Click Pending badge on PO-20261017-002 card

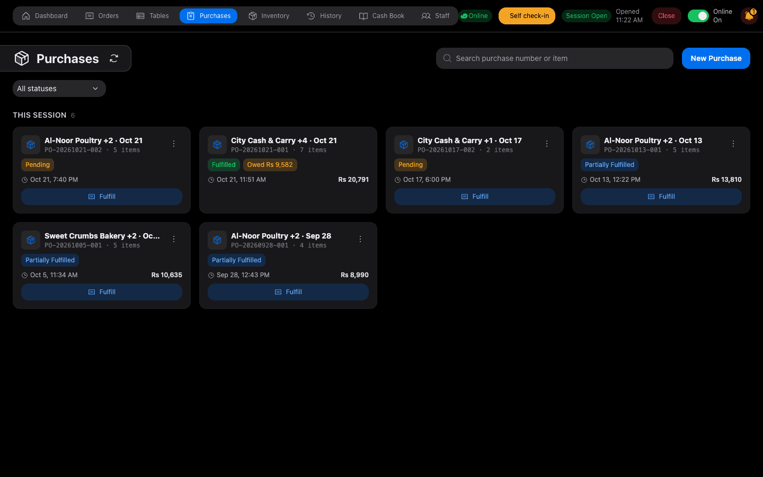coord(411,165)
